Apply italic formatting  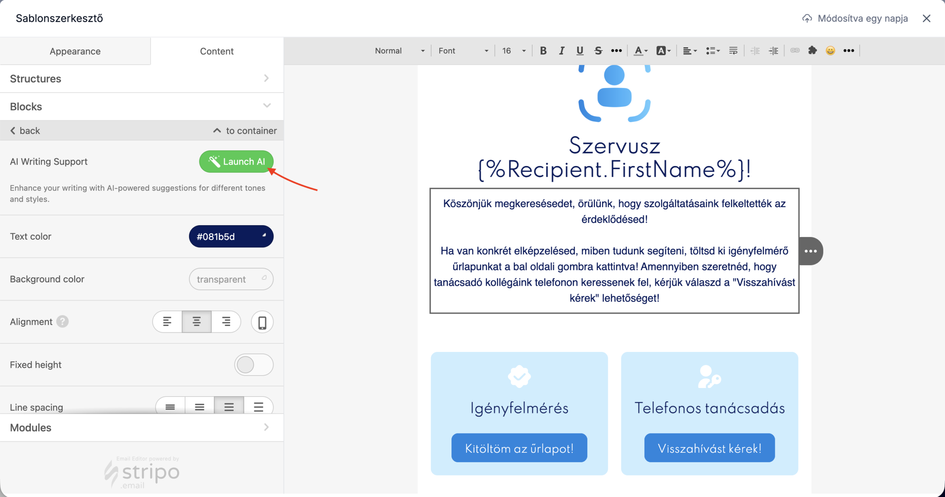click(x=561, y=51)
